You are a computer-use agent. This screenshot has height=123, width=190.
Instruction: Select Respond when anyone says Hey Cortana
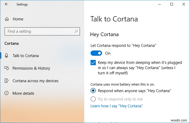93,91
